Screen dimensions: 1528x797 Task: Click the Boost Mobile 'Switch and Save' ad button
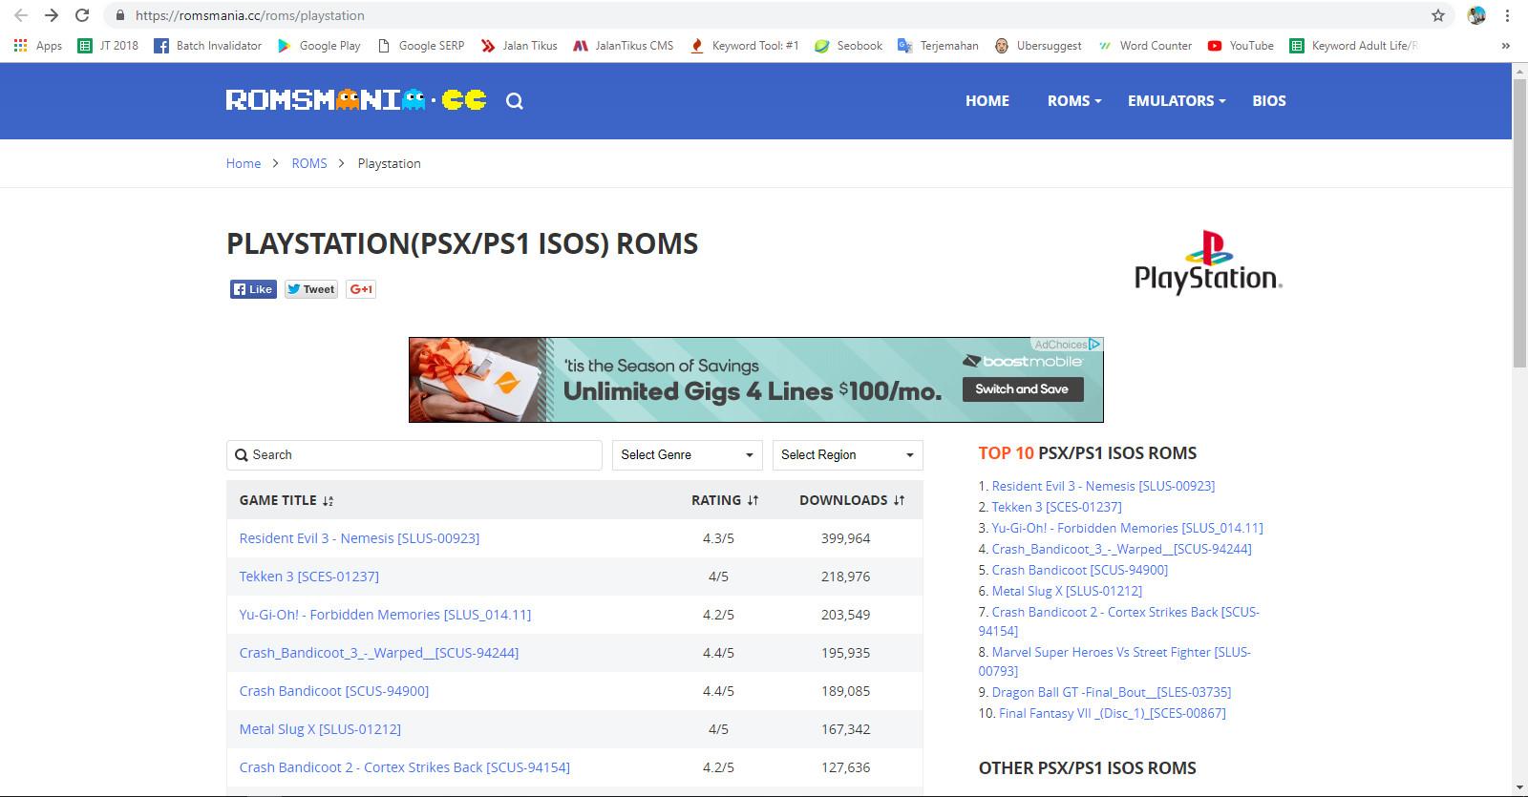(1022, 389)
